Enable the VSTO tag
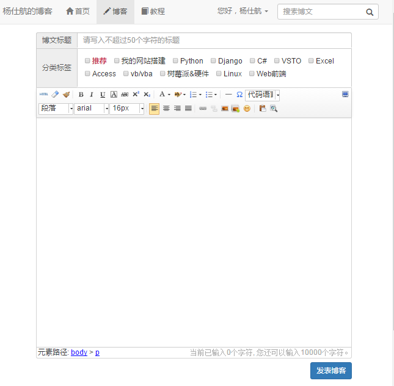394x386 pixels. tap(277, 60)
